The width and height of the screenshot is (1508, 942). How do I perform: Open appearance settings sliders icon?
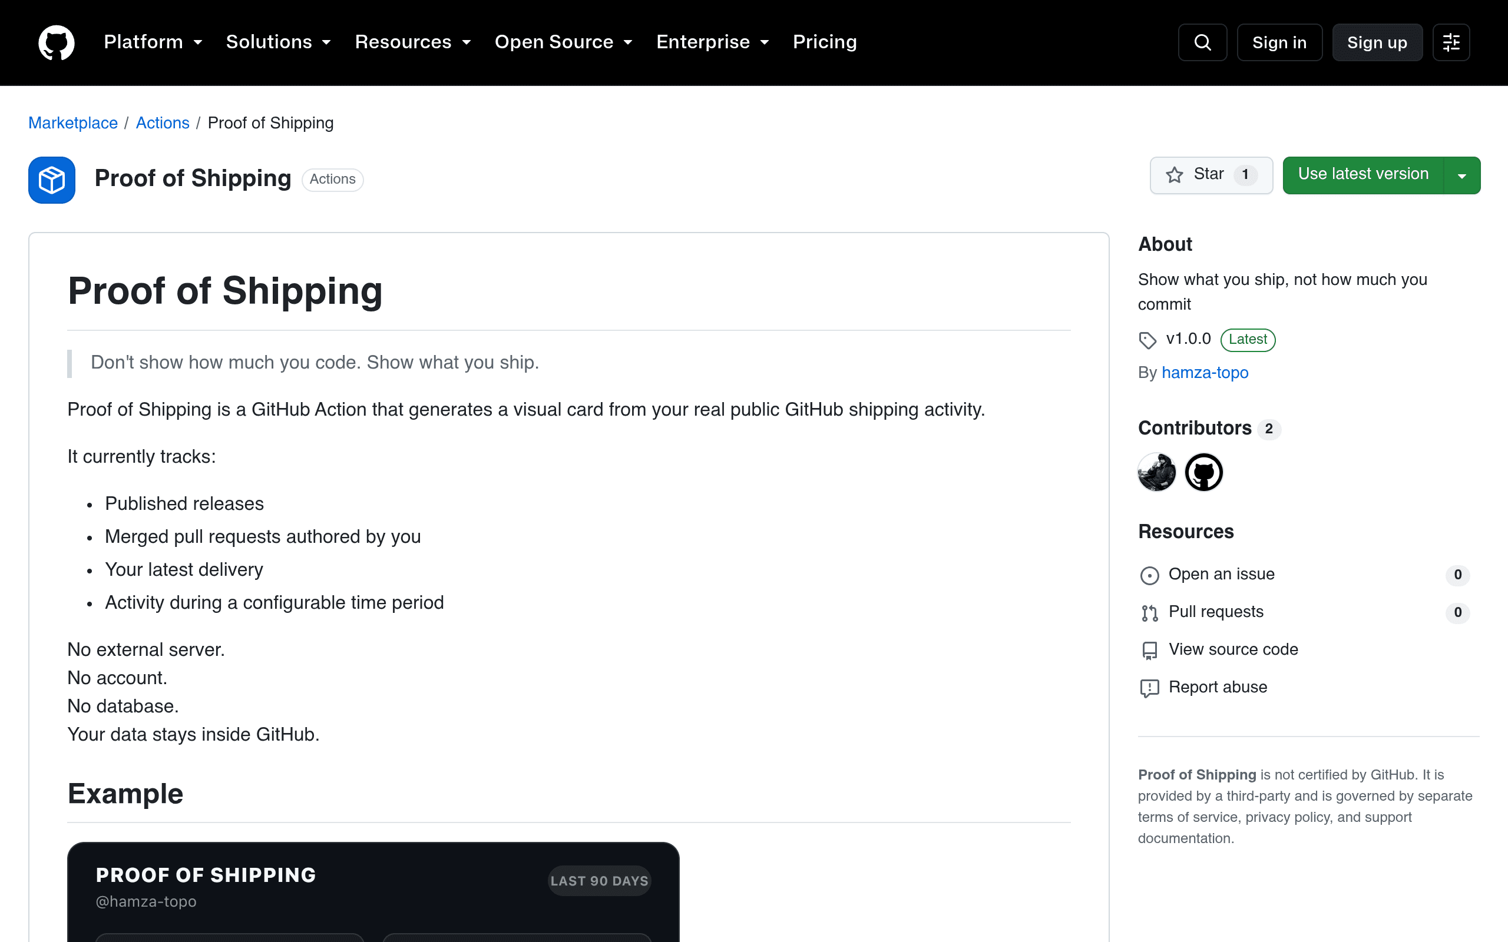coord(1451,42)
